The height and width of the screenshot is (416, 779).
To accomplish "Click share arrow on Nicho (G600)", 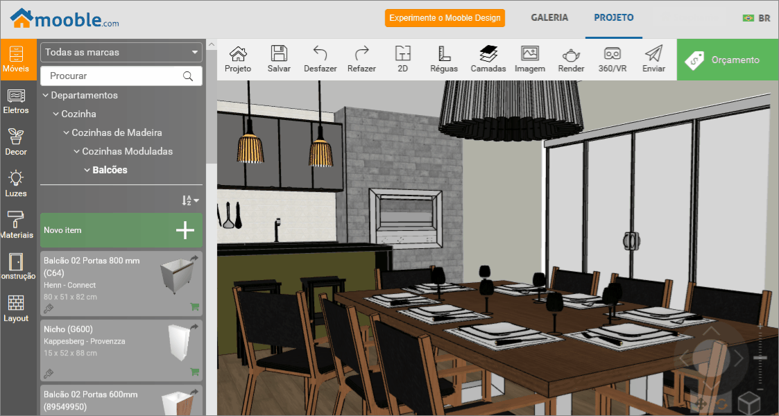I will (x=194, y=327).
